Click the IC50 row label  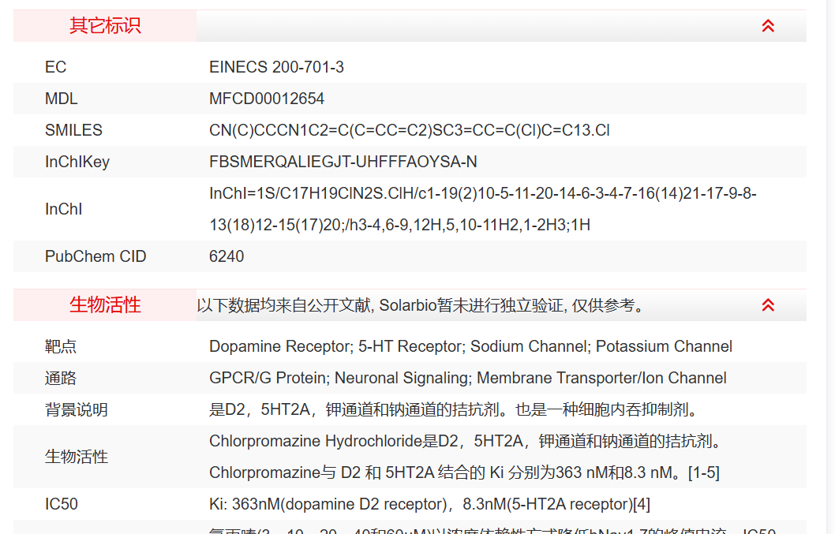coord(62,504)
